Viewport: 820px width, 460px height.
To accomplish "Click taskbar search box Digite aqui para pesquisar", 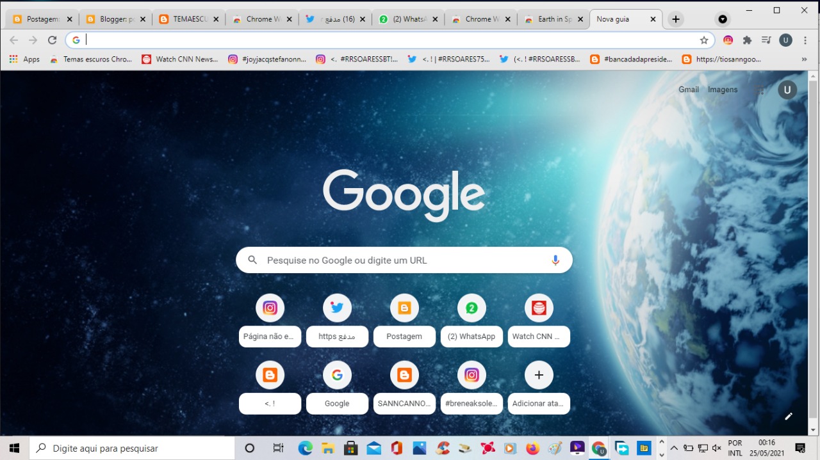I will coord(132,448).
